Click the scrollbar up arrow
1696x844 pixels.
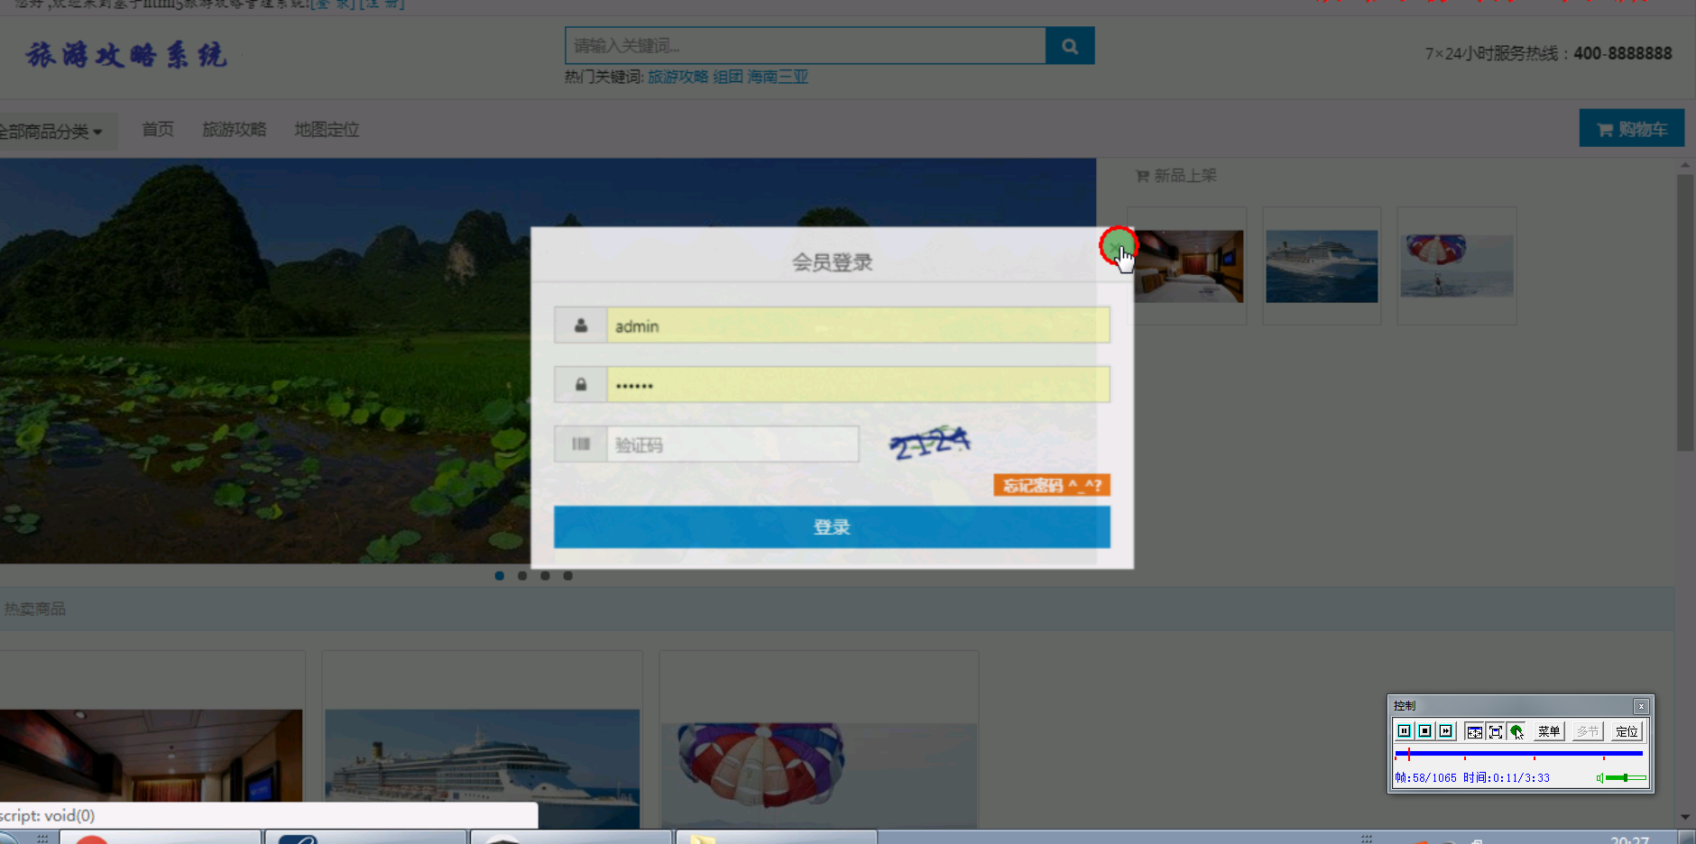1685,166
